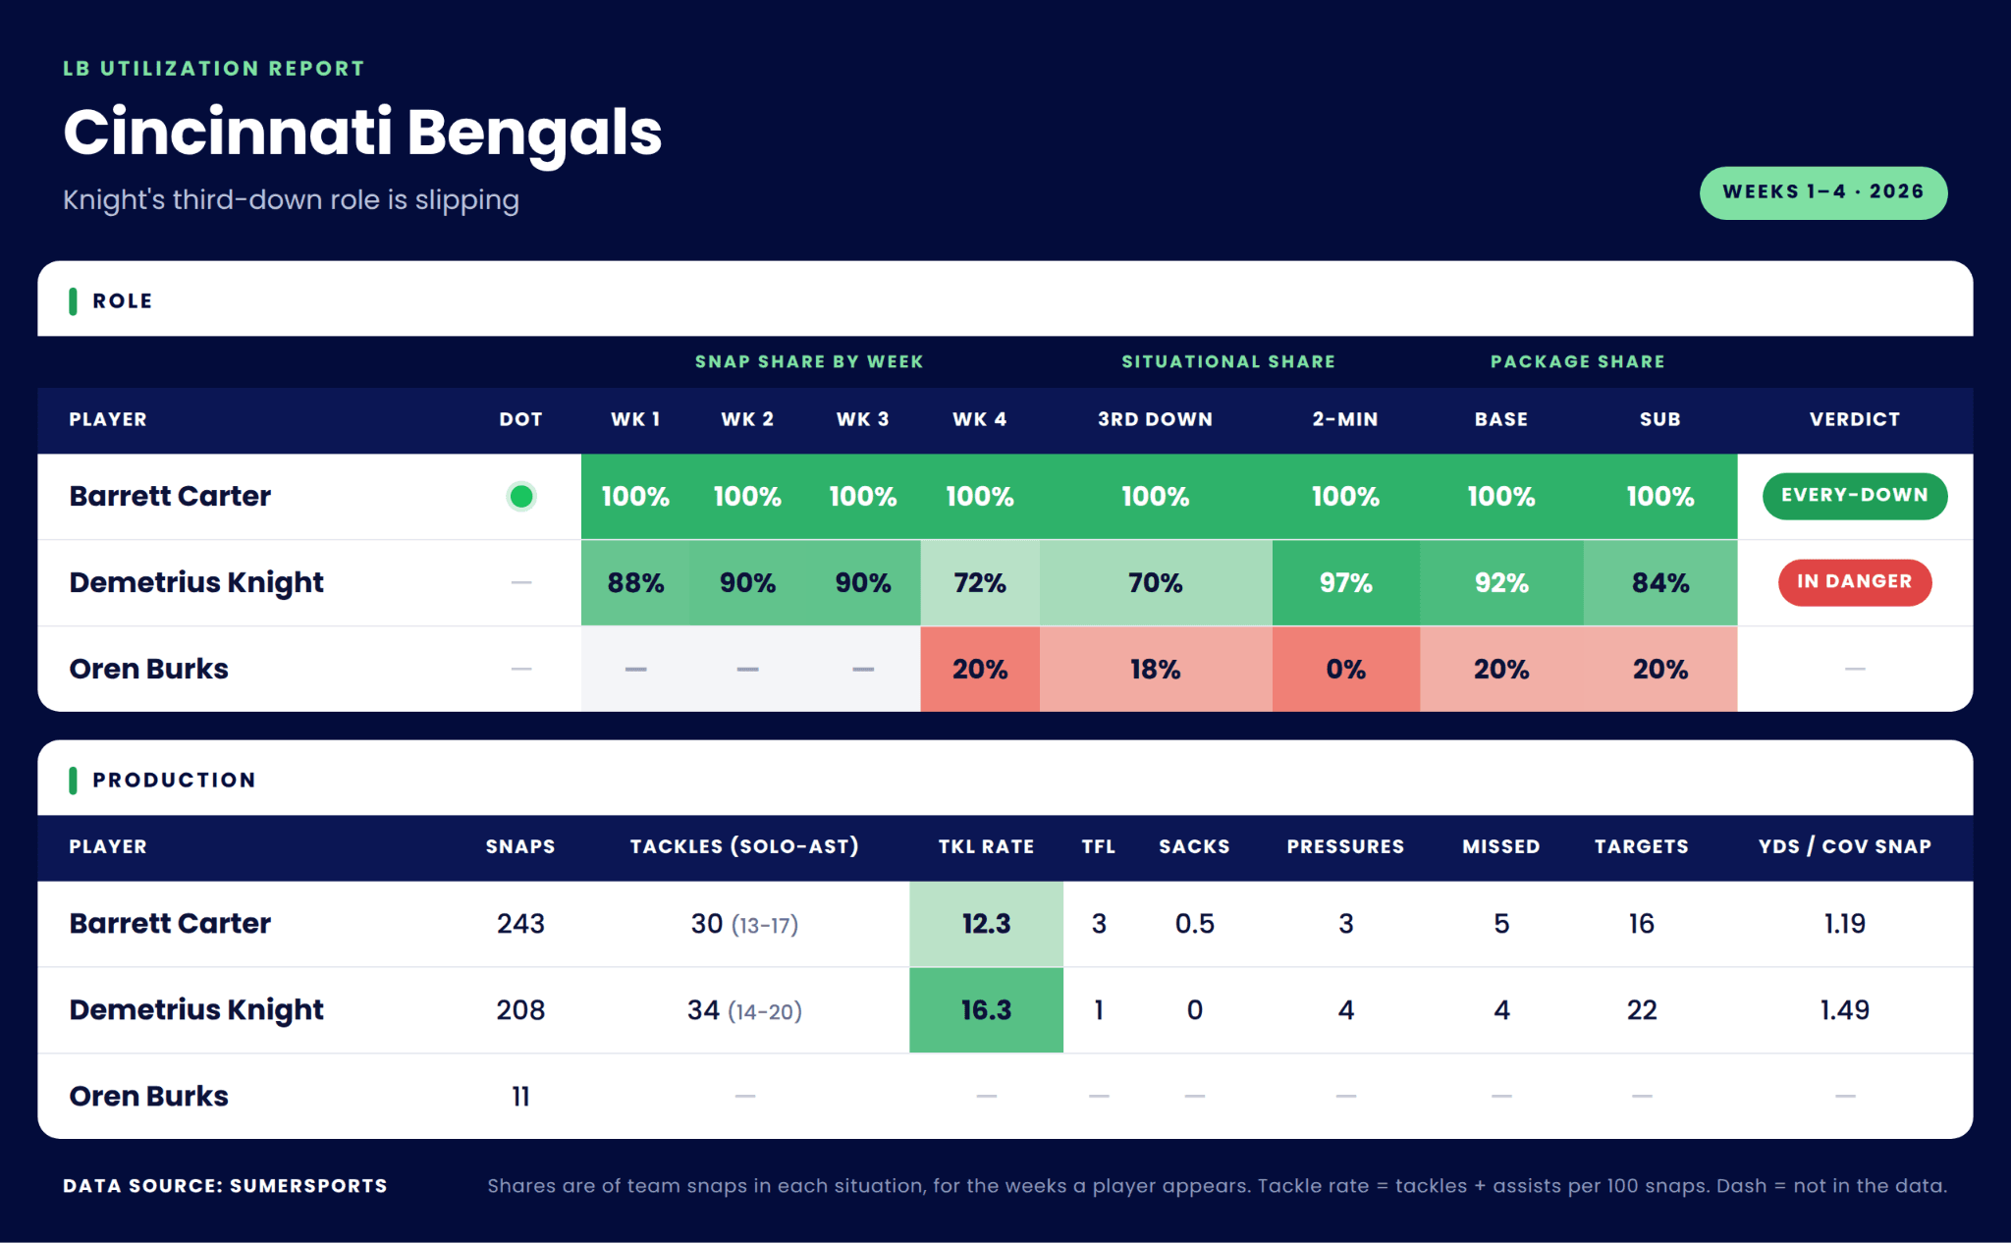This screenshot has width=2011, height=1243.
Task: Click the VERDICT column header
Action: [1855, 419]
